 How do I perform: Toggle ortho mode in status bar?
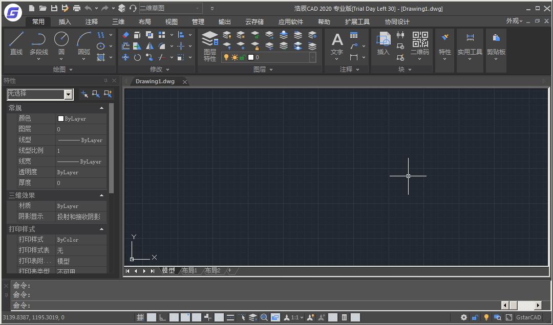pyautogui.click(x=163, y=317)
